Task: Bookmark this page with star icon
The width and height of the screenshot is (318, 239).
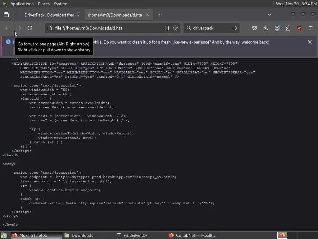Action: point(175,28)
